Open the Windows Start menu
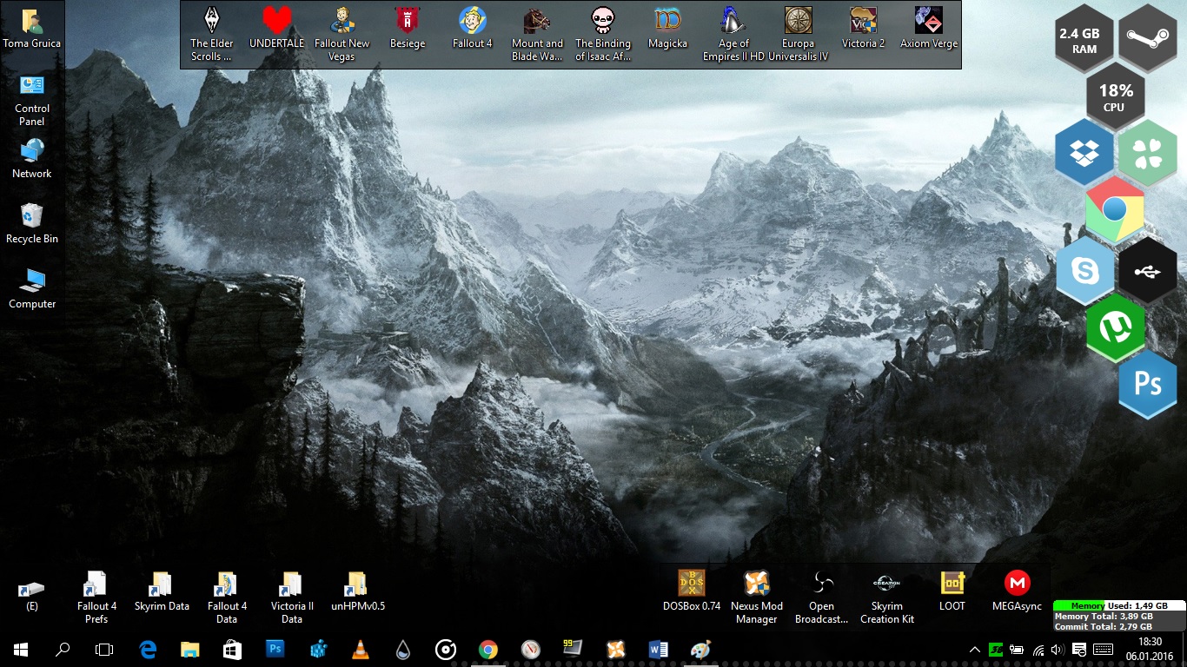The height and width of the screenshot is (667, 1187). click(x=21, y=649)
